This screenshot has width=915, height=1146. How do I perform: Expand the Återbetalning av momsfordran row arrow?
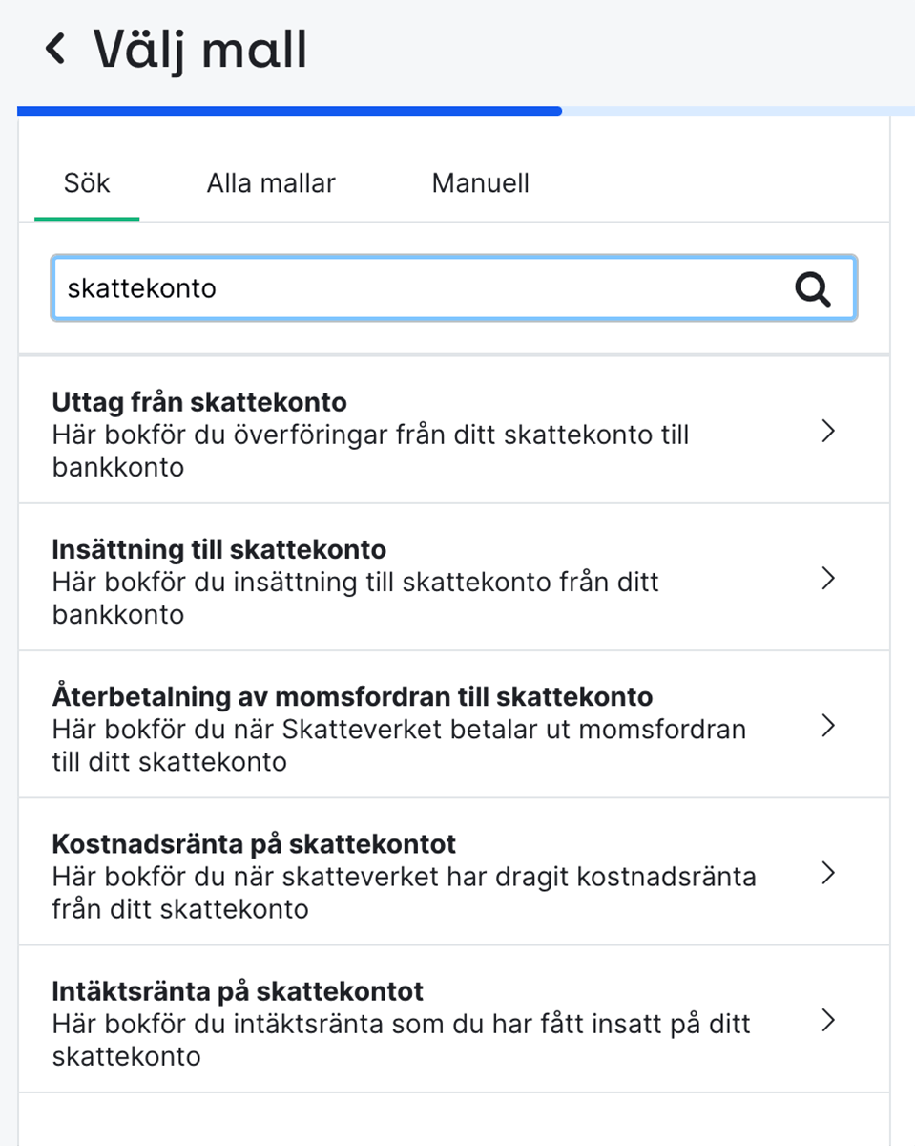[828, 726]
